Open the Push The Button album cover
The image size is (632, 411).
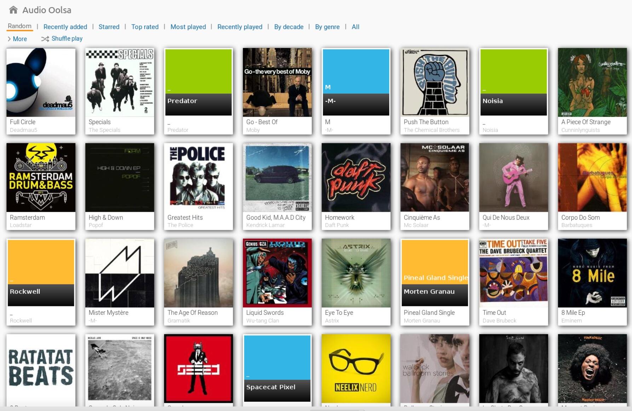(x=435, y=82)
